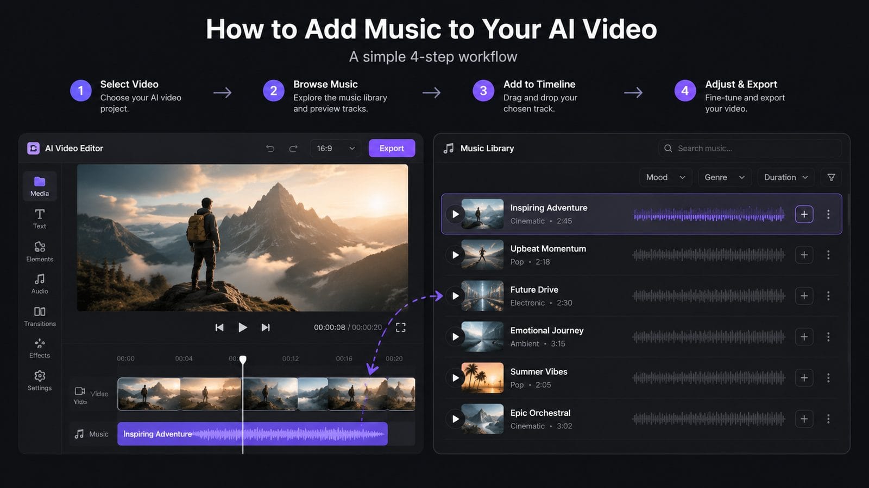Click the timeline playhead handle

point(243,359)
